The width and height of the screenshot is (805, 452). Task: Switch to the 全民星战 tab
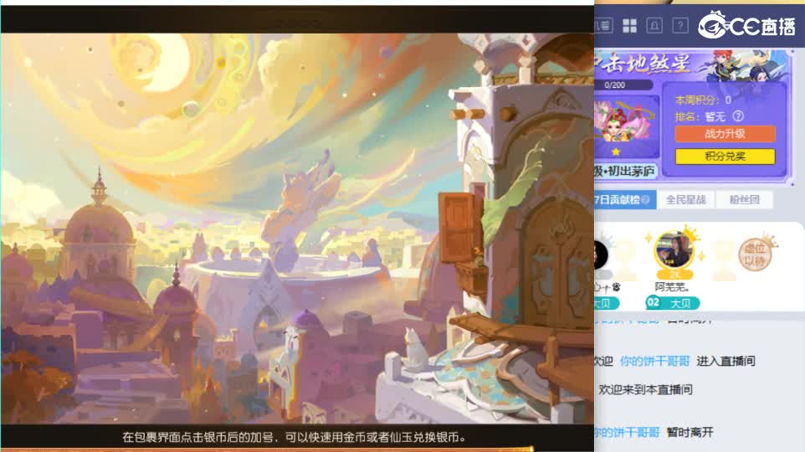(685, 200)
